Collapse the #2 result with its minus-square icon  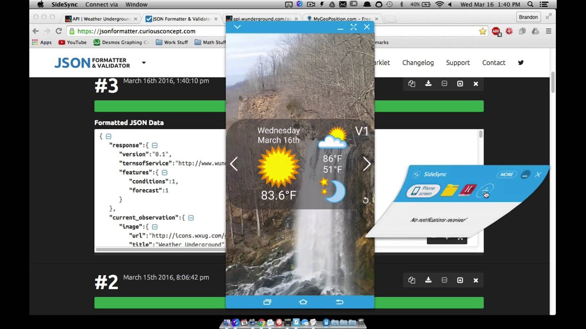(444, 280)
